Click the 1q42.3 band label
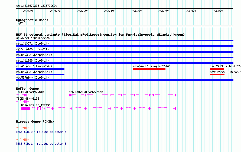The image size is (241, 152). 21,23
